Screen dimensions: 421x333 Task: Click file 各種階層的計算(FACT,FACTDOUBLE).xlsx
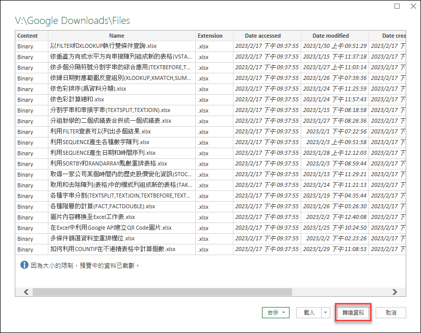[x=102, y=206]
